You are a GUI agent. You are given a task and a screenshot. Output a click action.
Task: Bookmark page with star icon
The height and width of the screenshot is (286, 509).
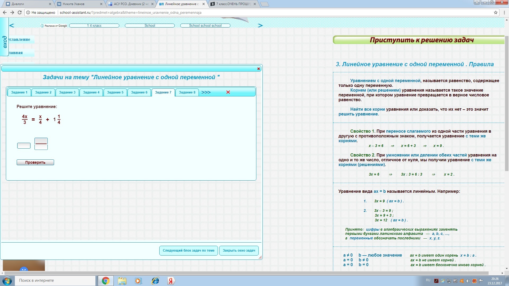495,12
